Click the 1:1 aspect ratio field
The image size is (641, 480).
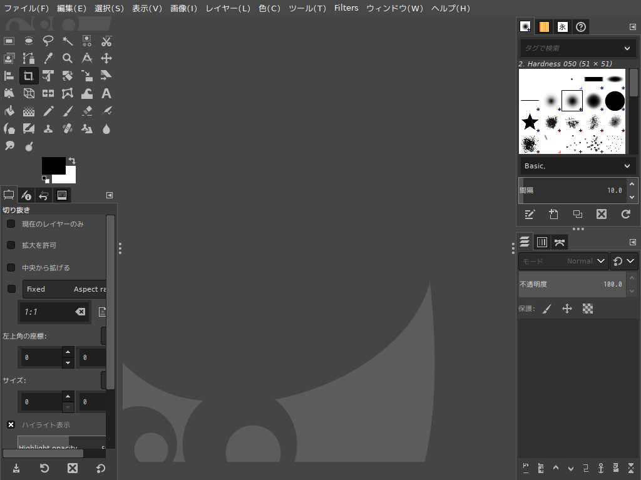pos(54,312)
